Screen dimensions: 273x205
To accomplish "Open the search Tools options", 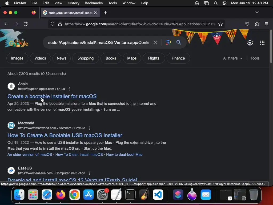I will [x=255, y=58].
